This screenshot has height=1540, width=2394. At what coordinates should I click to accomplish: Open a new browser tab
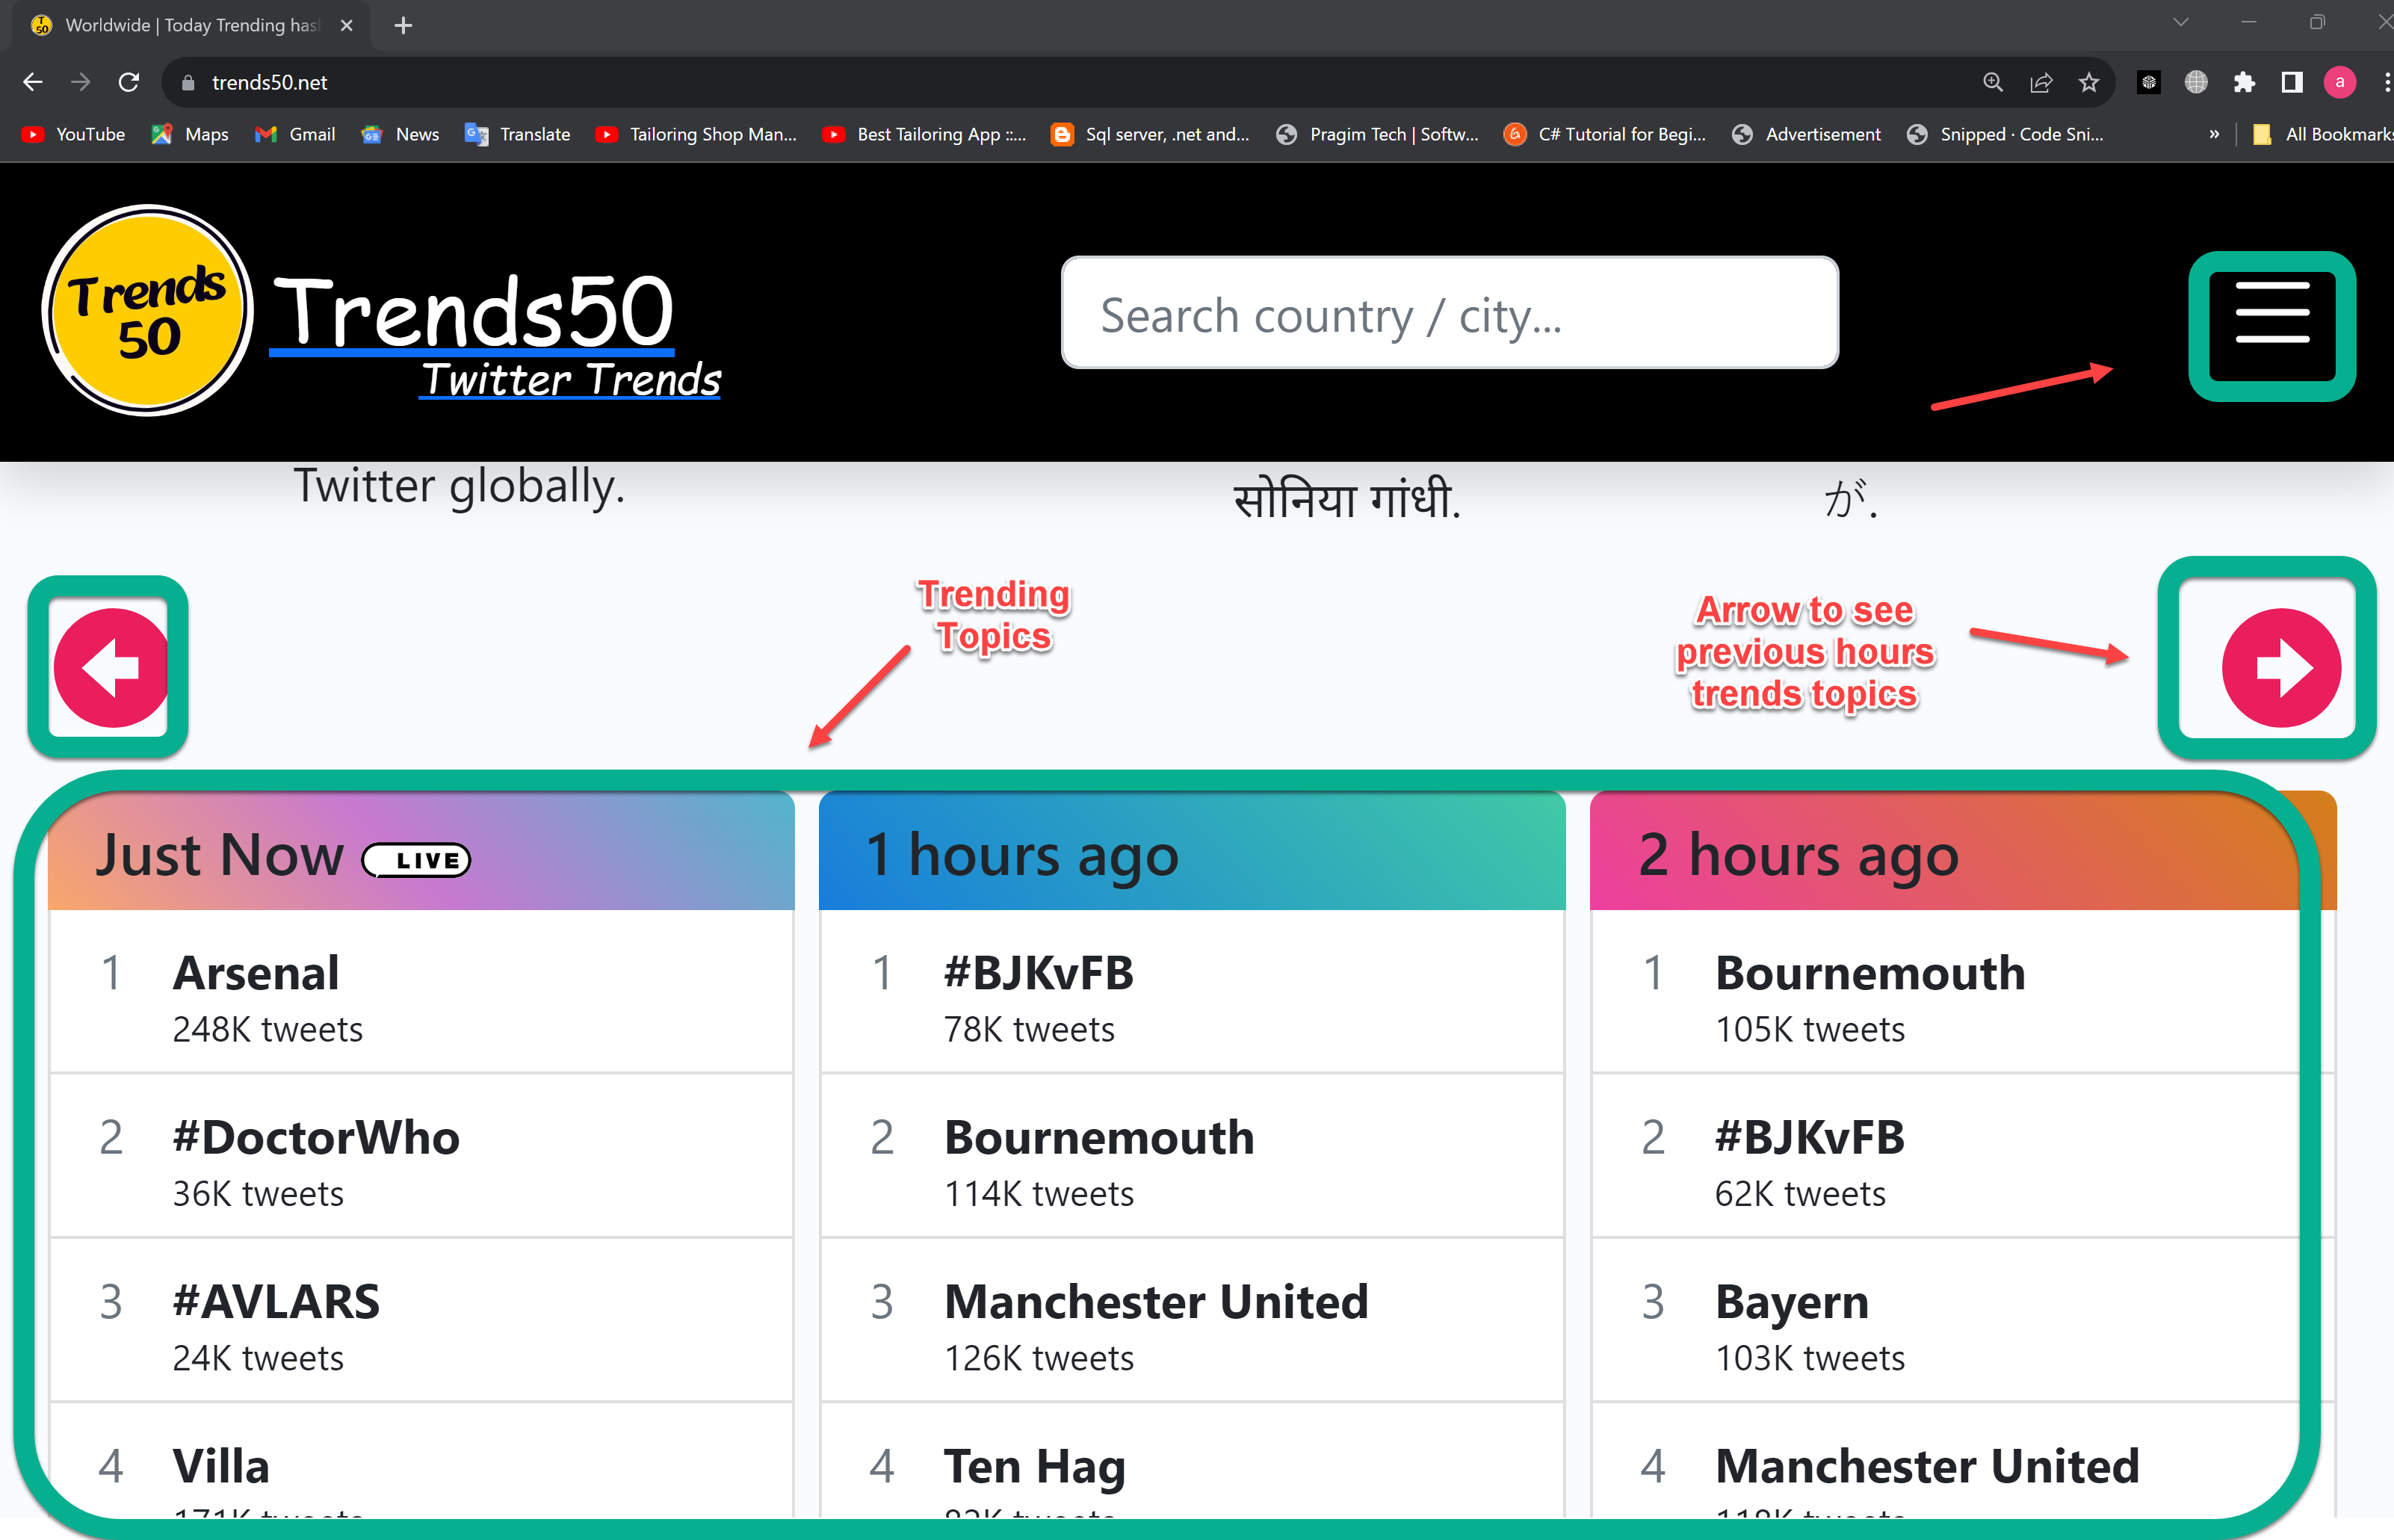(x=403, y=25)
